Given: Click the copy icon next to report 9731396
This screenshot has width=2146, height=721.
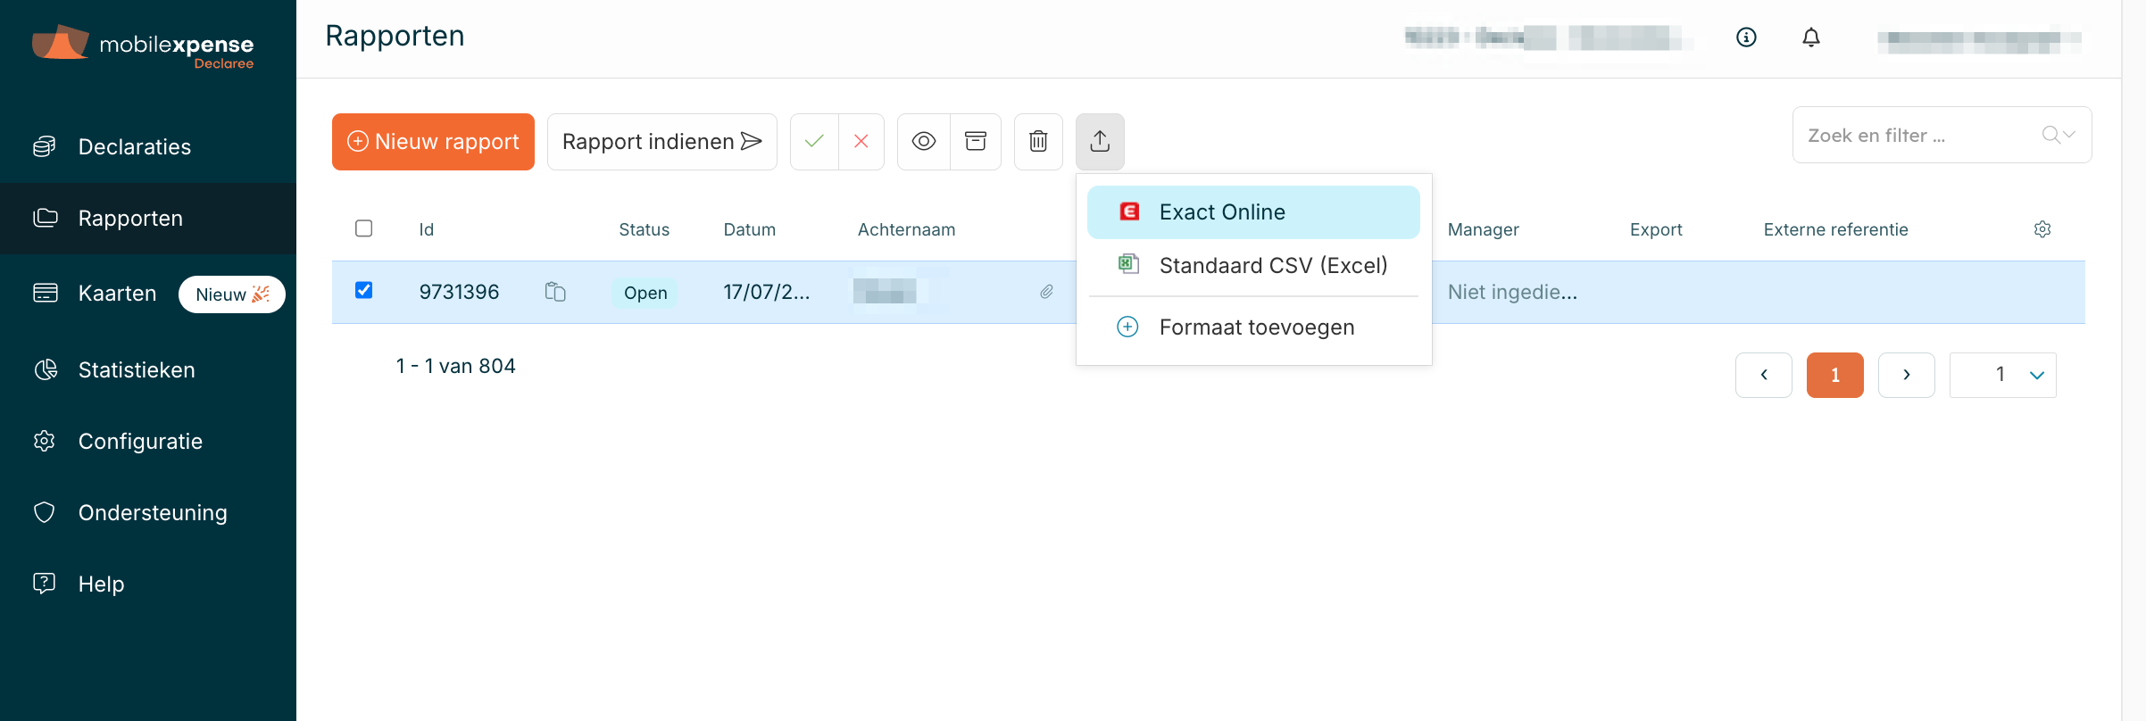Looking at the screenshot, I should (555, 292).
